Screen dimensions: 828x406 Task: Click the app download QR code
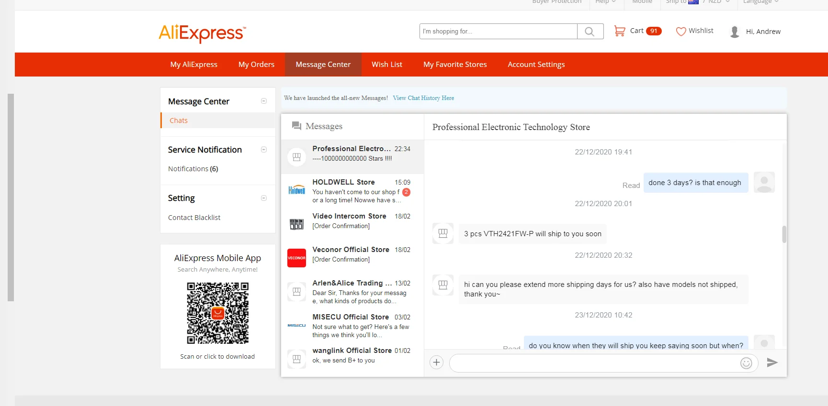click(218, 313)
